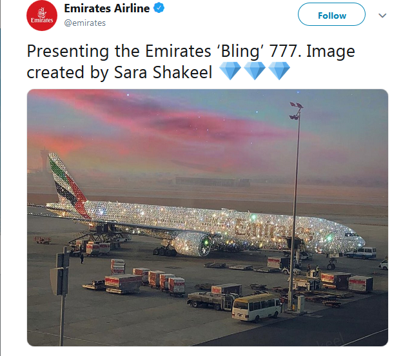The image size is (412, 356).
Task: Click the jeweled tail fin in photo
Action: tap(68, 184)
